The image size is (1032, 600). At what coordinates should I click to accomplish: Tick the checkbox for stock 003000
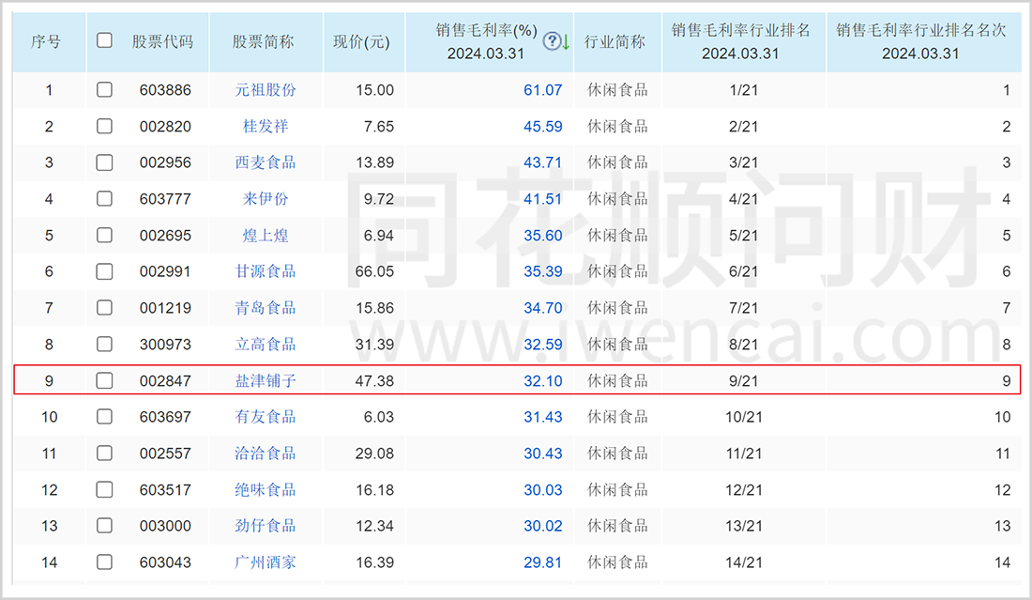[104, 526]
